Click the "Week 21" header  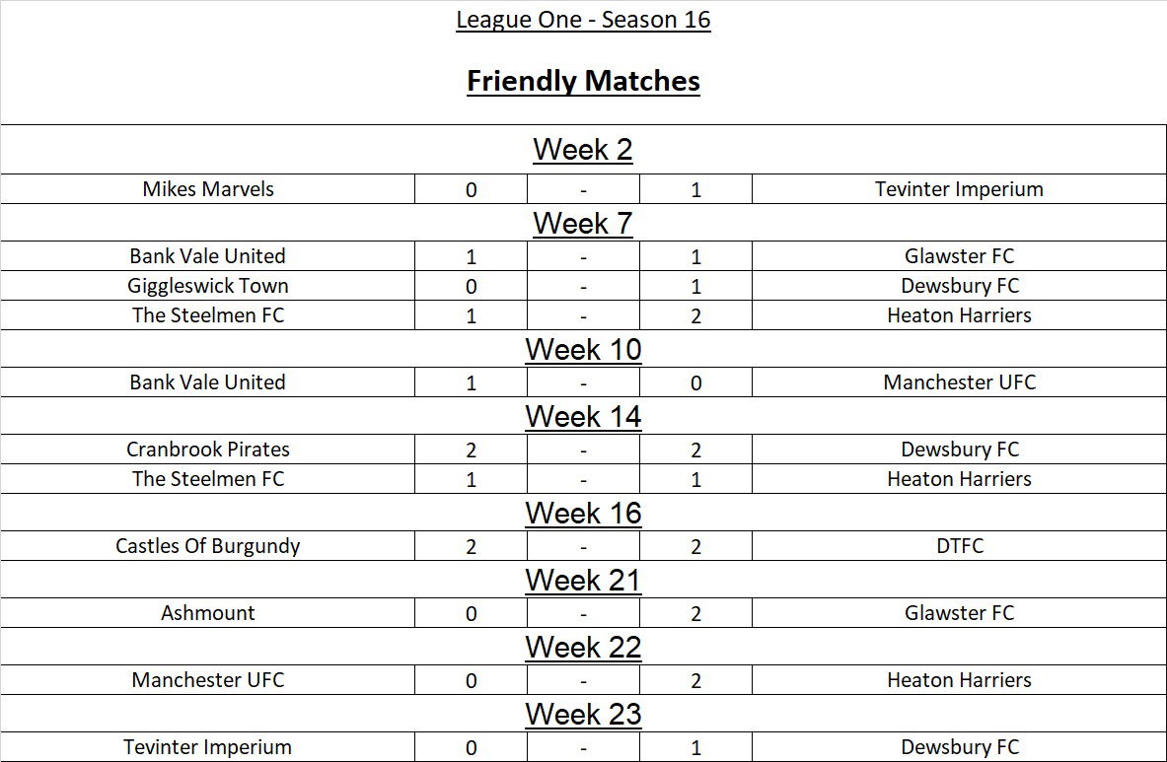pos(583,581)
